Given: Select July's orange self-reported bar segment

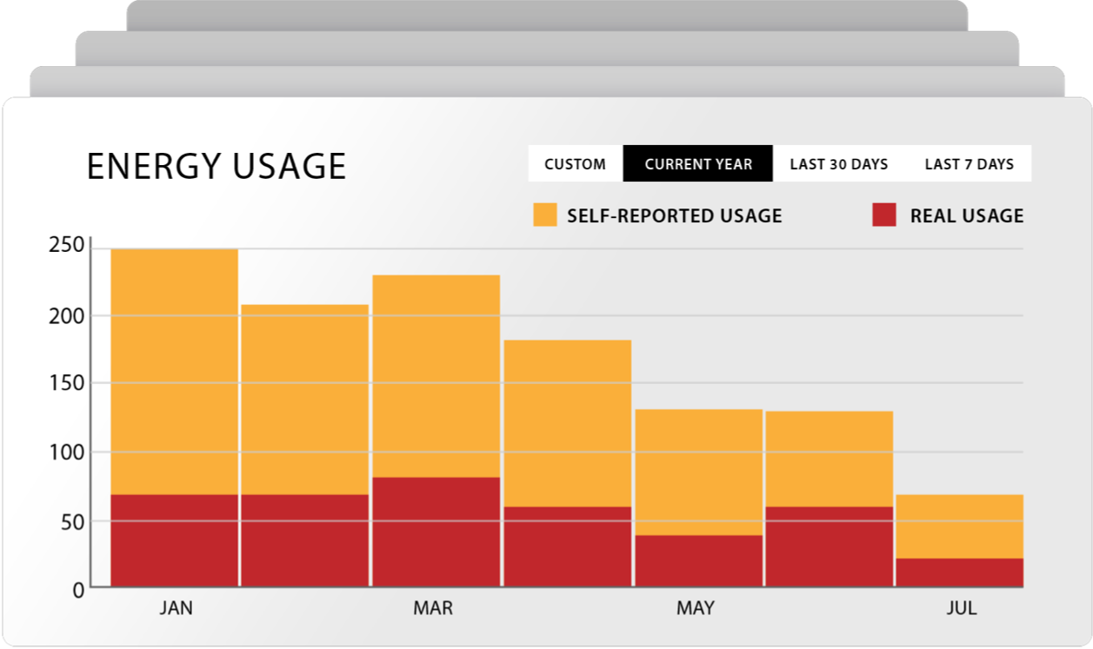Looking at the screenshot, I should click(x=959, y=526).
